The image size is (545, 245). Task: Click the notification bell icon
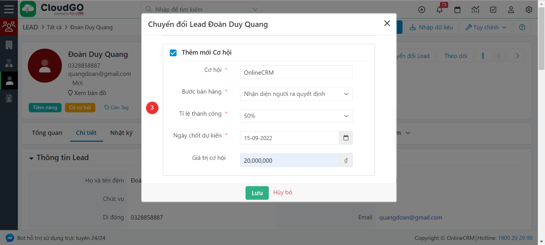point(439,10)
